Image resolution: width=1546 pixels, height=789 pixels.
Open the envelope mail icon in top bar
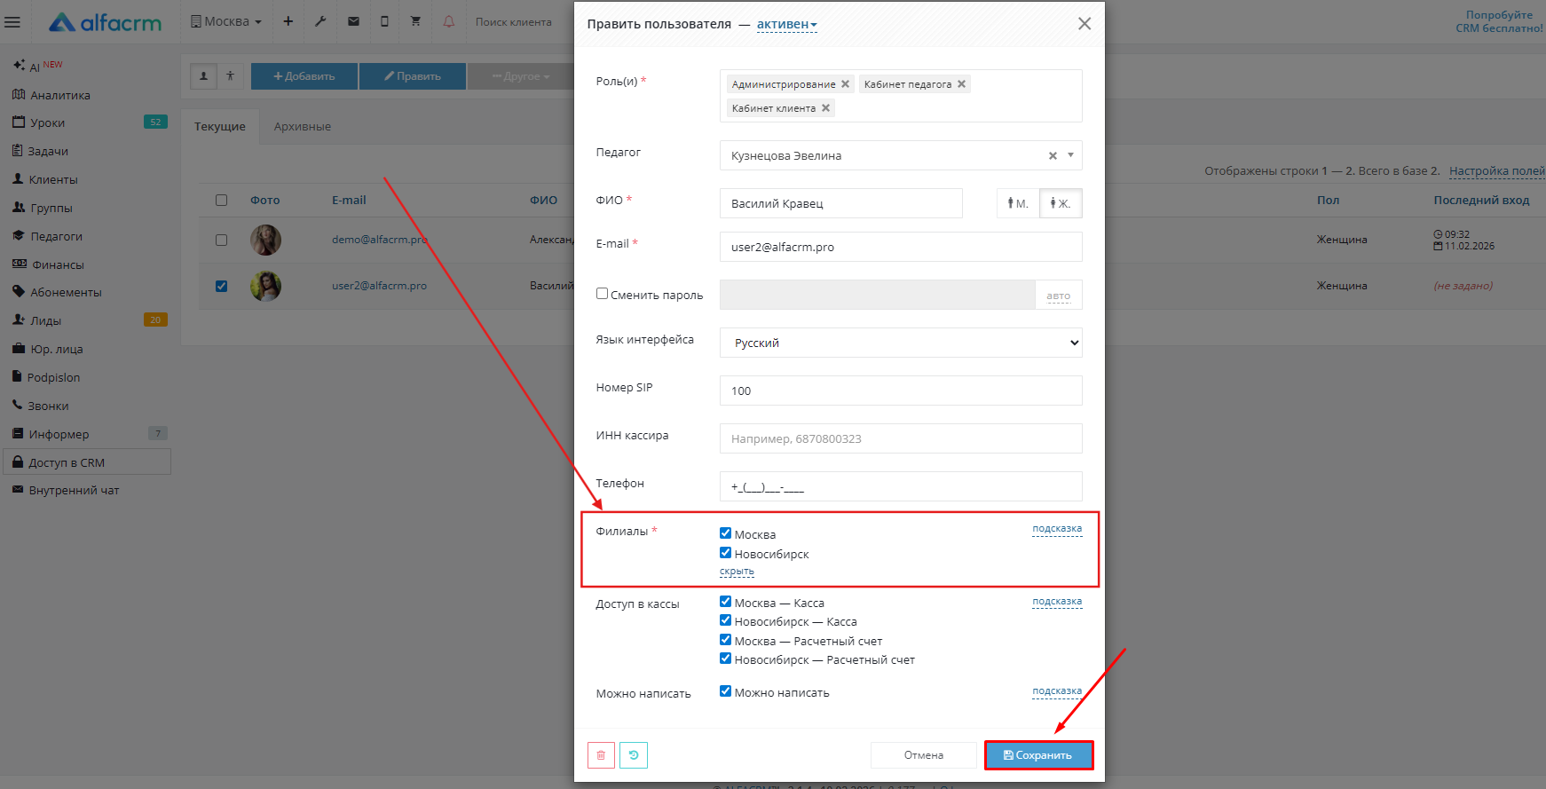[x=353, y=21]
